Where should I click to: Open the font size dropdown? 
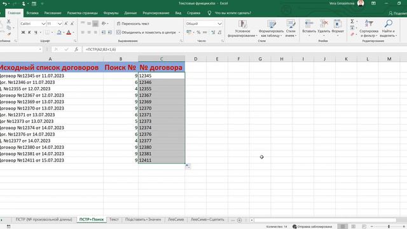tap(60, 24)
